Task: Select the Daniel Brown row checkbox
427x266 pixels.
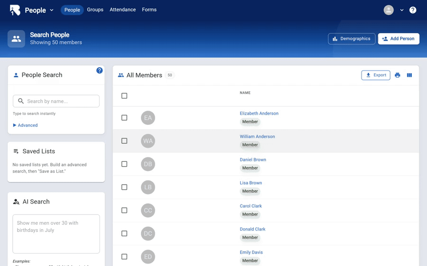Action: click(124, 164)
